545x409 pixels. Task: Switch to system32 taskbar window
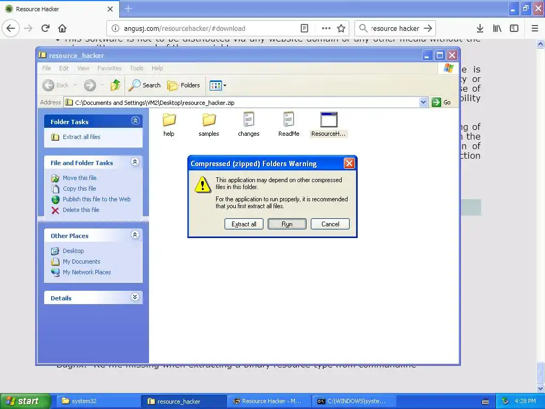(x=97, y=402)
